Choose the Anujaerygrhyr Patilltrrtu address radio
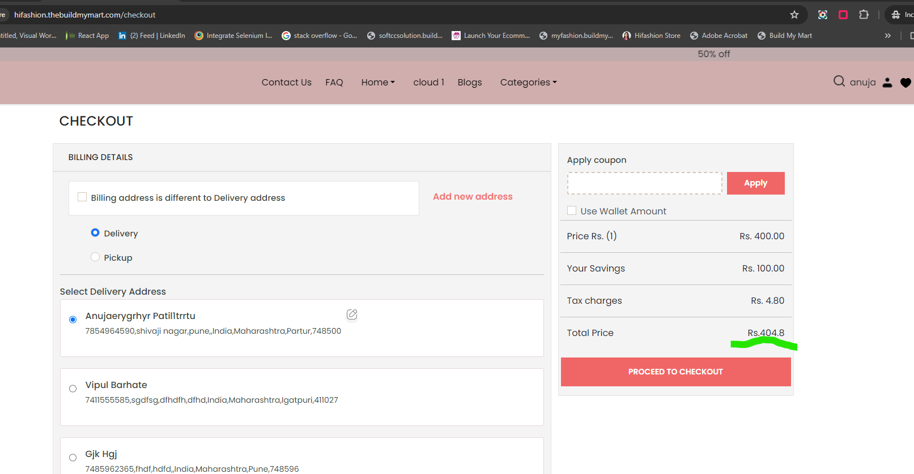This screenshot has width=914, height=474. (73, 320)
